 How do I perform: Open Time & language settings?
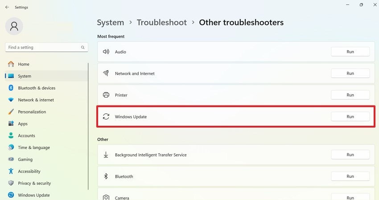(x=46, y=147)
